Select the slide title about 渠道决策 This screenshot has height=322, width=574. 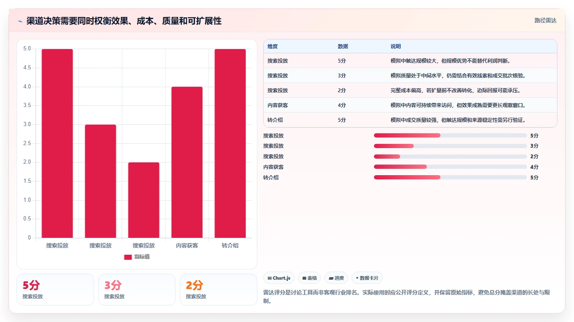coord(124,21)
